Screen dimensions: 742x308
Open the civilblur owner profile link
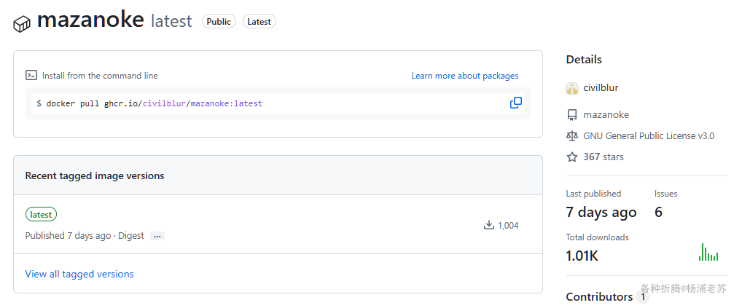(601, 88)
